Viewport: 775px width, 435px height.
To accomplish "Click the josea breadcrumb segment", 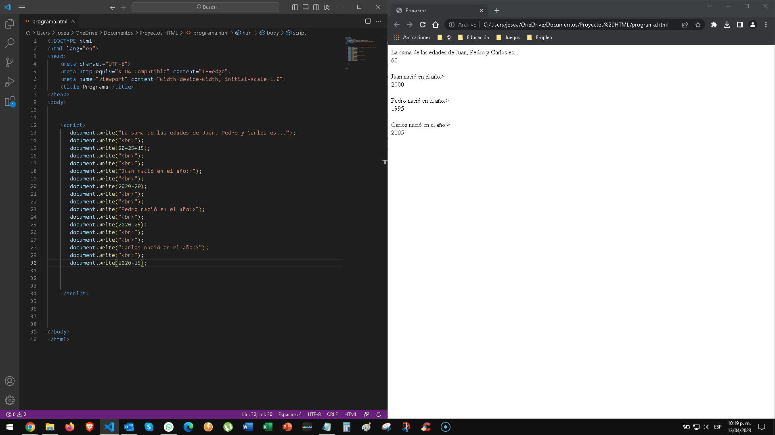I will (x=63, y=33).
